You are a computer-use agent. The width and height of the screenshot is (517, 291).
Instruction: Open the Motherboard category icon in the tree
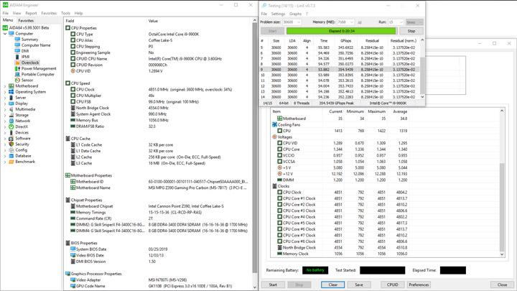(x=11, y=86)
